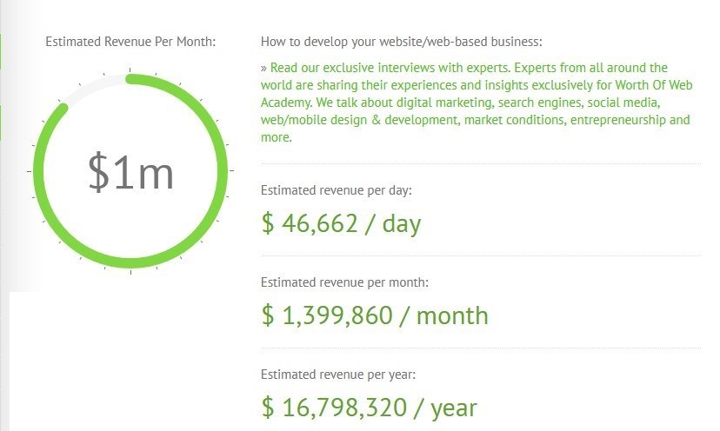Click the $1m value inside the gauge
This screenshot has height=431, width=720.
tap(130, 172)
